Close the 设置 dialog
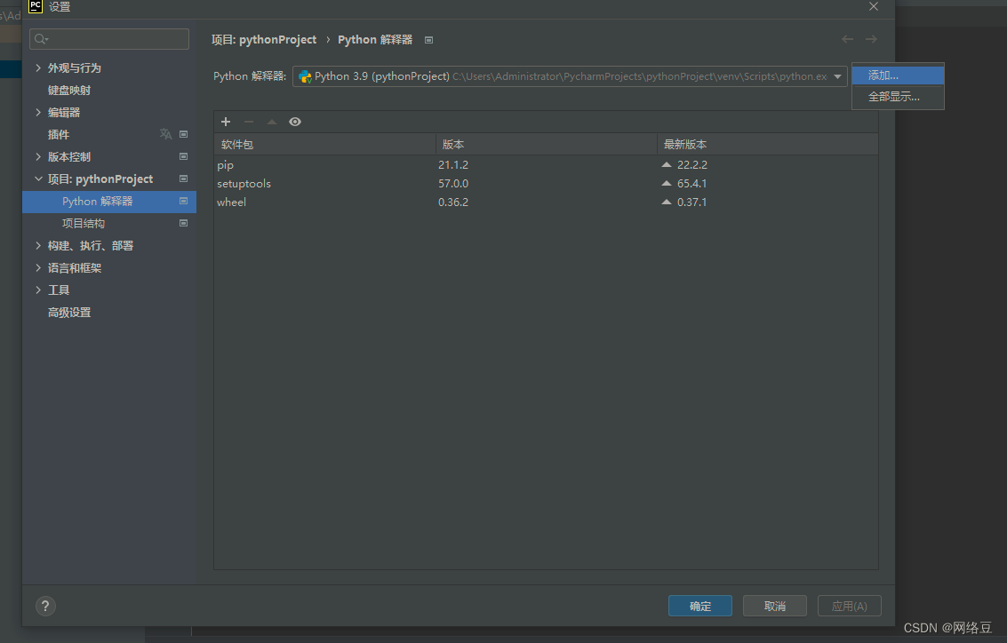 pyautogui.click(x=874, y=6)
